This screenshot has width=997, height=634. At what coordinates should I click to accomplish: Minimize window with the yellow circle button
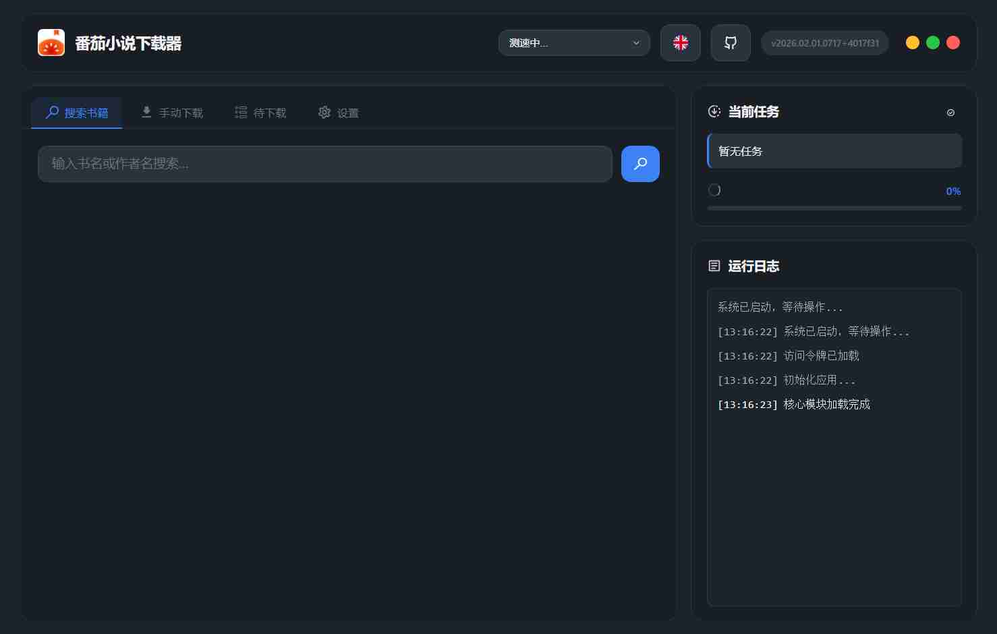(912, 42)
